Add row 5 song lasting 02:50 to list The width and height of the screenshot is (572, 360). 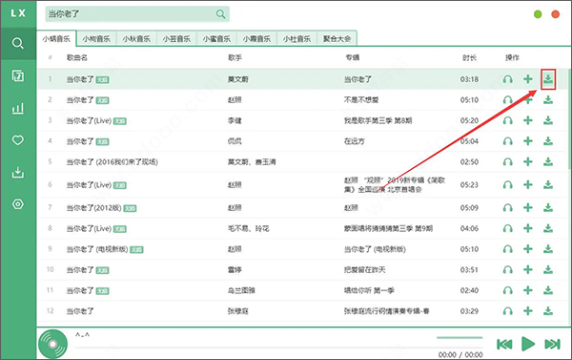[x=528, y=161]
